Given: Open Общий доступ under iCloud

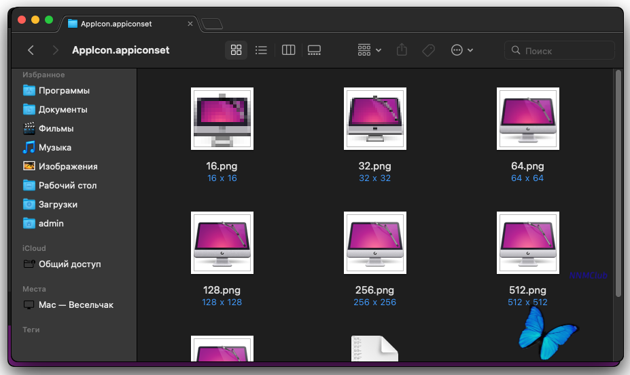Looking at the screenshot, I should coord(74,264).
